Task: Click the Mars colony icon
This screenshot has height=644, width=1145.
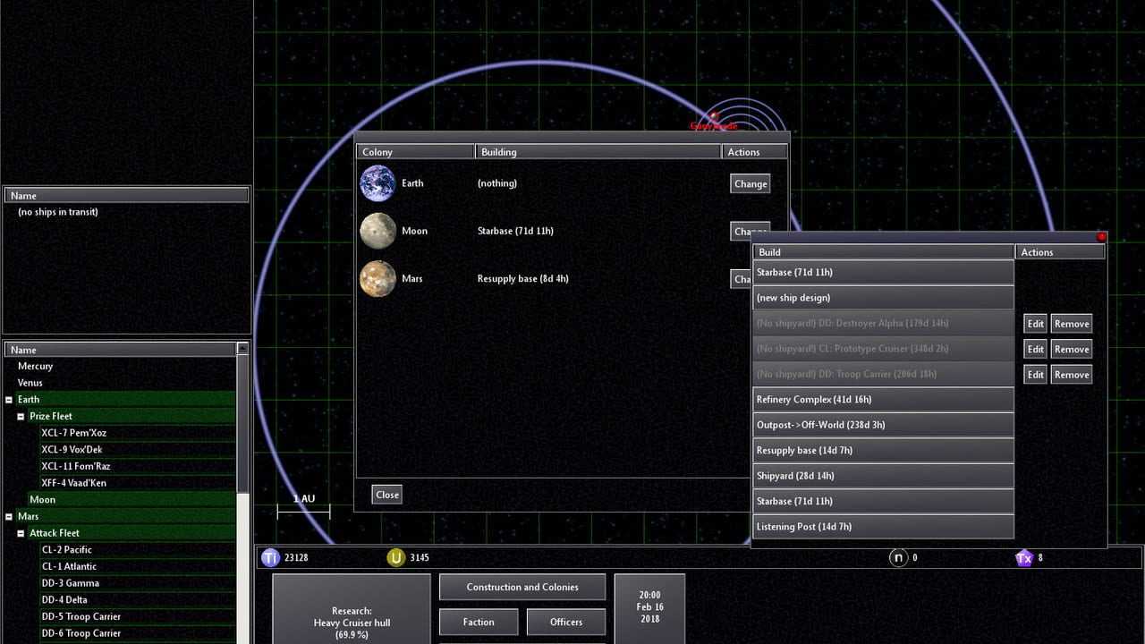Action: pos(377,279)
